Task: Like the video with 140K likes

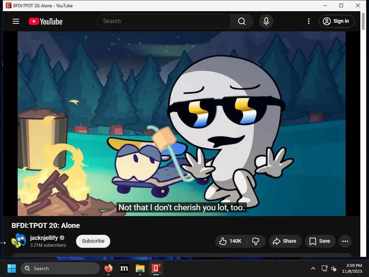Action: pyautogui.click(x=231, y=241)
